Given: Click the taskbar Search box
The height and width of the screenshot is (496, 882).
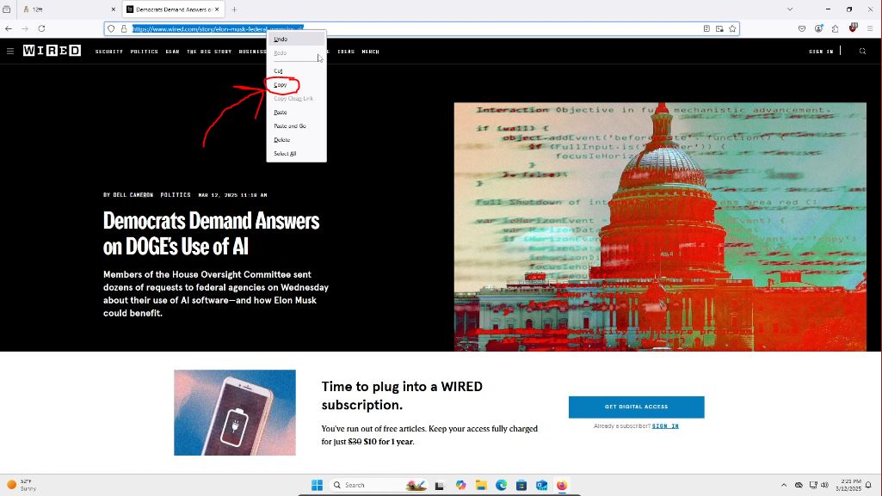Looking at the screenshot, I should click(378, 485).
